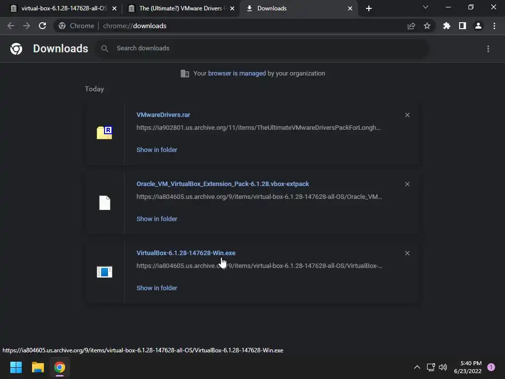The width and height of the screenshot is (505, 379).
Task: Open the 'browser is managed' link
Action: pos(237,74)
